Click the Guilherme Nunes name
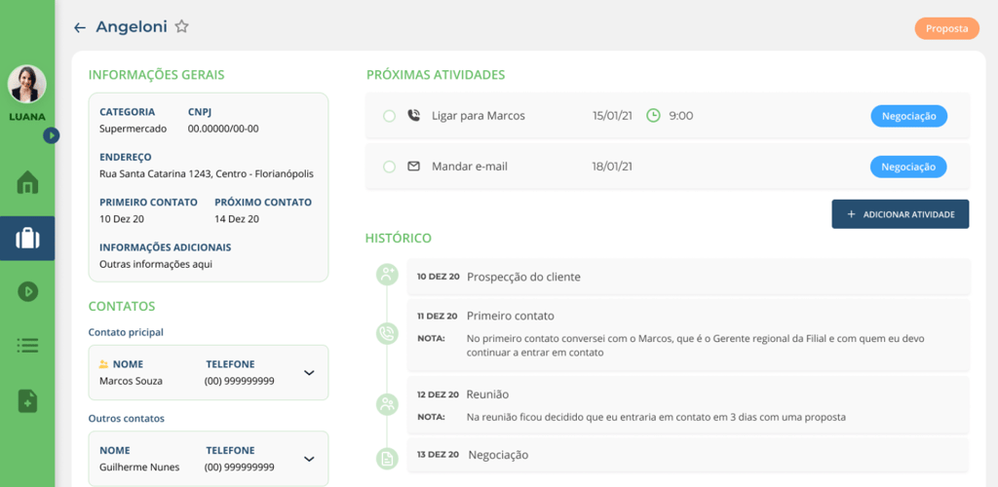This screenshot has height=487, width=998. point(139,467)
